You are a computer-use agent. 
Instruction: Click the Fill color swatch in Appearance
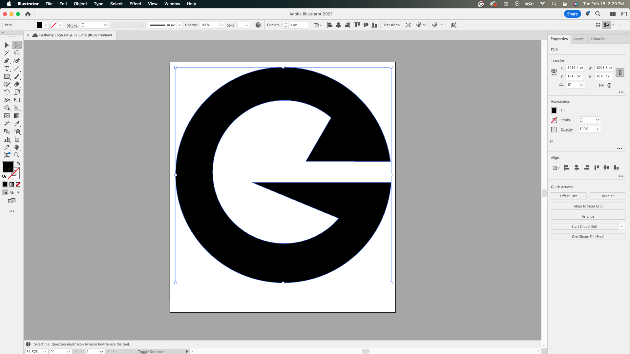point(554,111)
